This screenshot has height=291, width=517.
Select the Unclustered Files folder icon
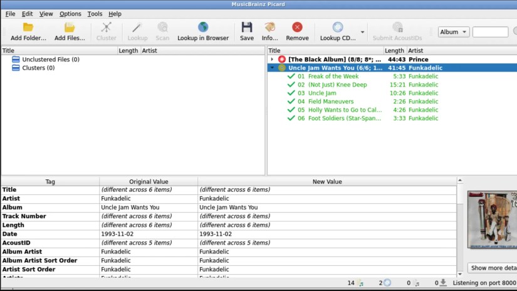click(16, 60)
